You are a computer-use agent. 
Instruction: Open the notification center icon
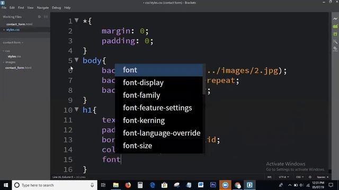click(331, 185)
